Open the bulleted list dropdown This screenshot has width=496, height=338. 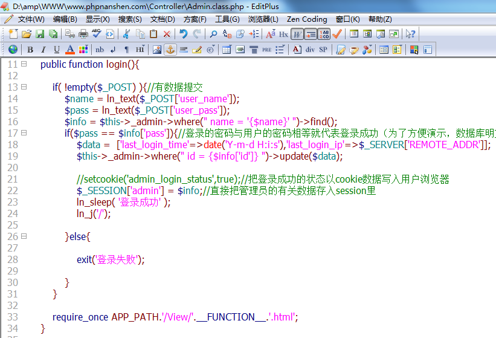tap(280, 50)
